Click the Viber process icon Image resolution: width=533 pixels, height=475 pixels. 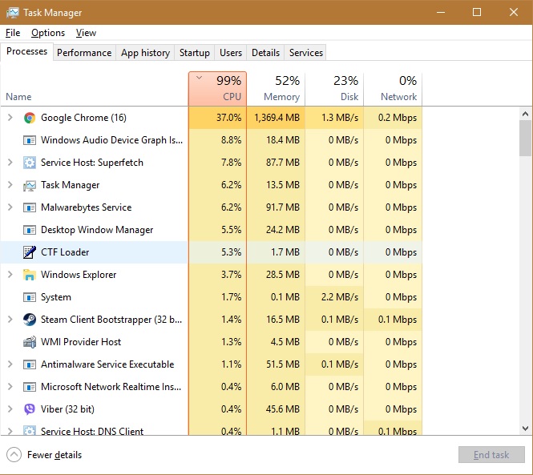coord(30,409)
